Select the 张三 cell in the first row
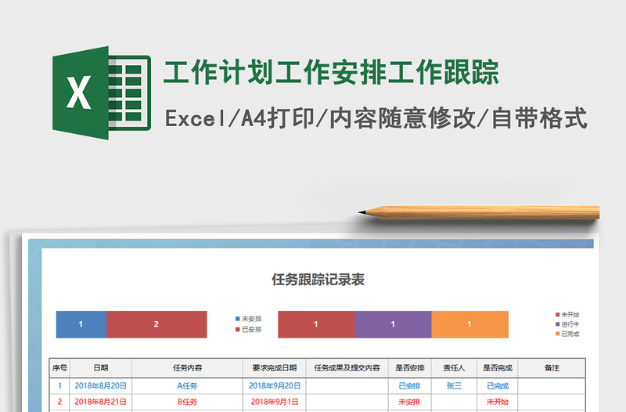Image resolution: width=626 pixels, height=412 pixels. coord(454,385)
